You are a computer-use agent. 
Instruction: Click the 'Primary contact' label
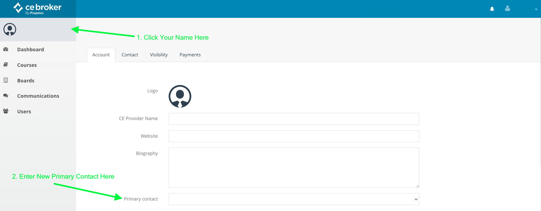(x=141, y=199)
